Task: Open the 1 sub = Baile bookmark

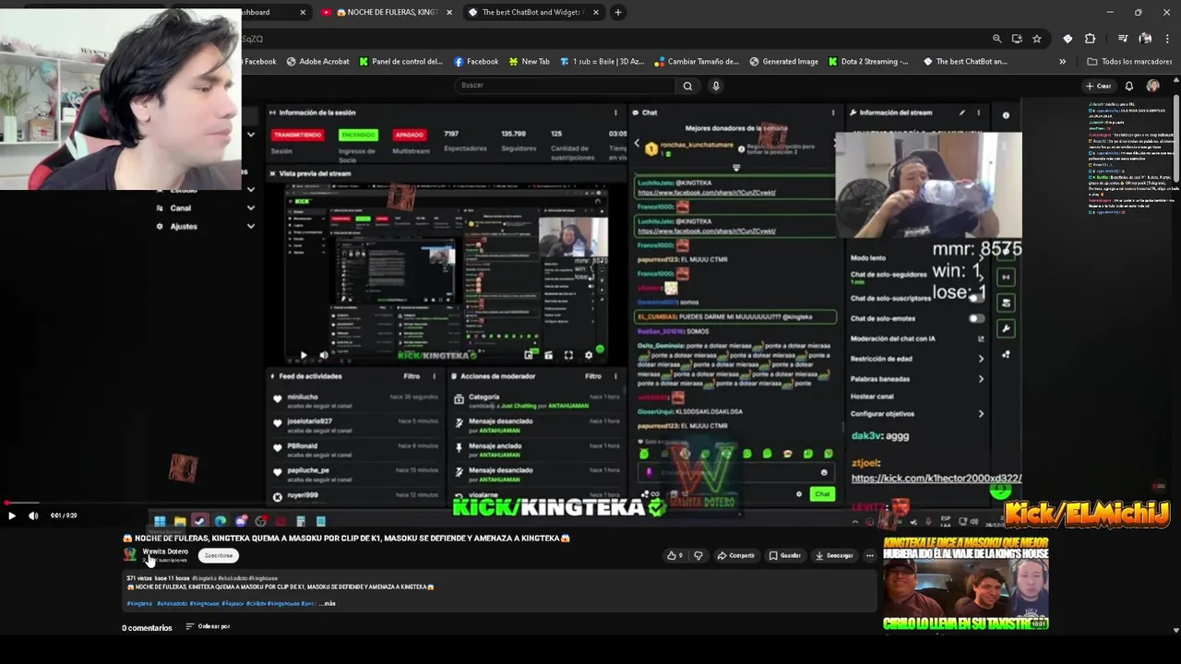Action: 602,62
